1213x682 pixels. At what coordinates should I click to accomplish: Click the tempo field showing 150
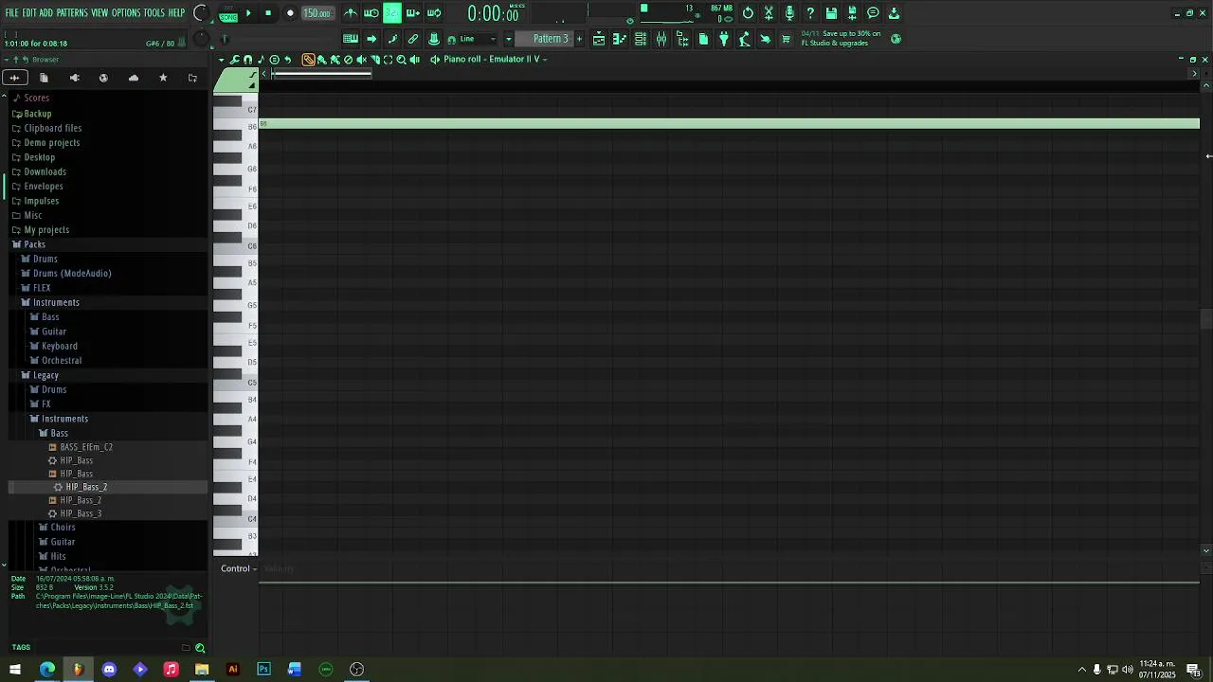point(317,13)
